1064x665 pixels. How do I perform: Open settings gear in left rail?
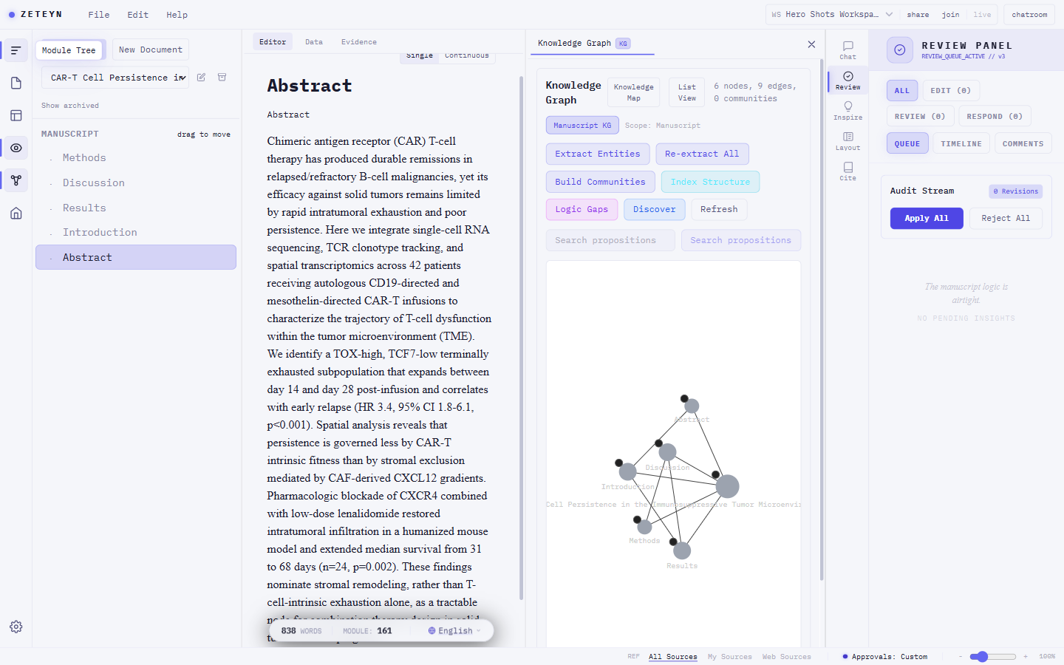coord(16,627)
